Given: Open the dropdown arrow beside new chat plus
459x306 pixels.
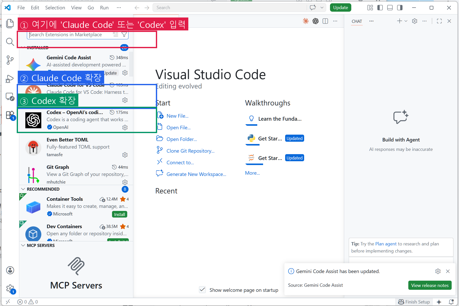Looking at the screenshot, I should (x=406, y=21).
